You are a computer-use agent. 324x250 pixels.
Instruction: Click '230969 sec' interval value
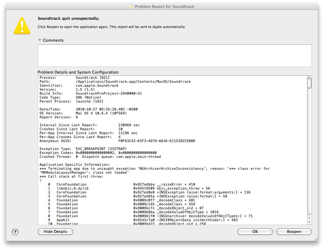pyautogui.click(x=129, y=125)
